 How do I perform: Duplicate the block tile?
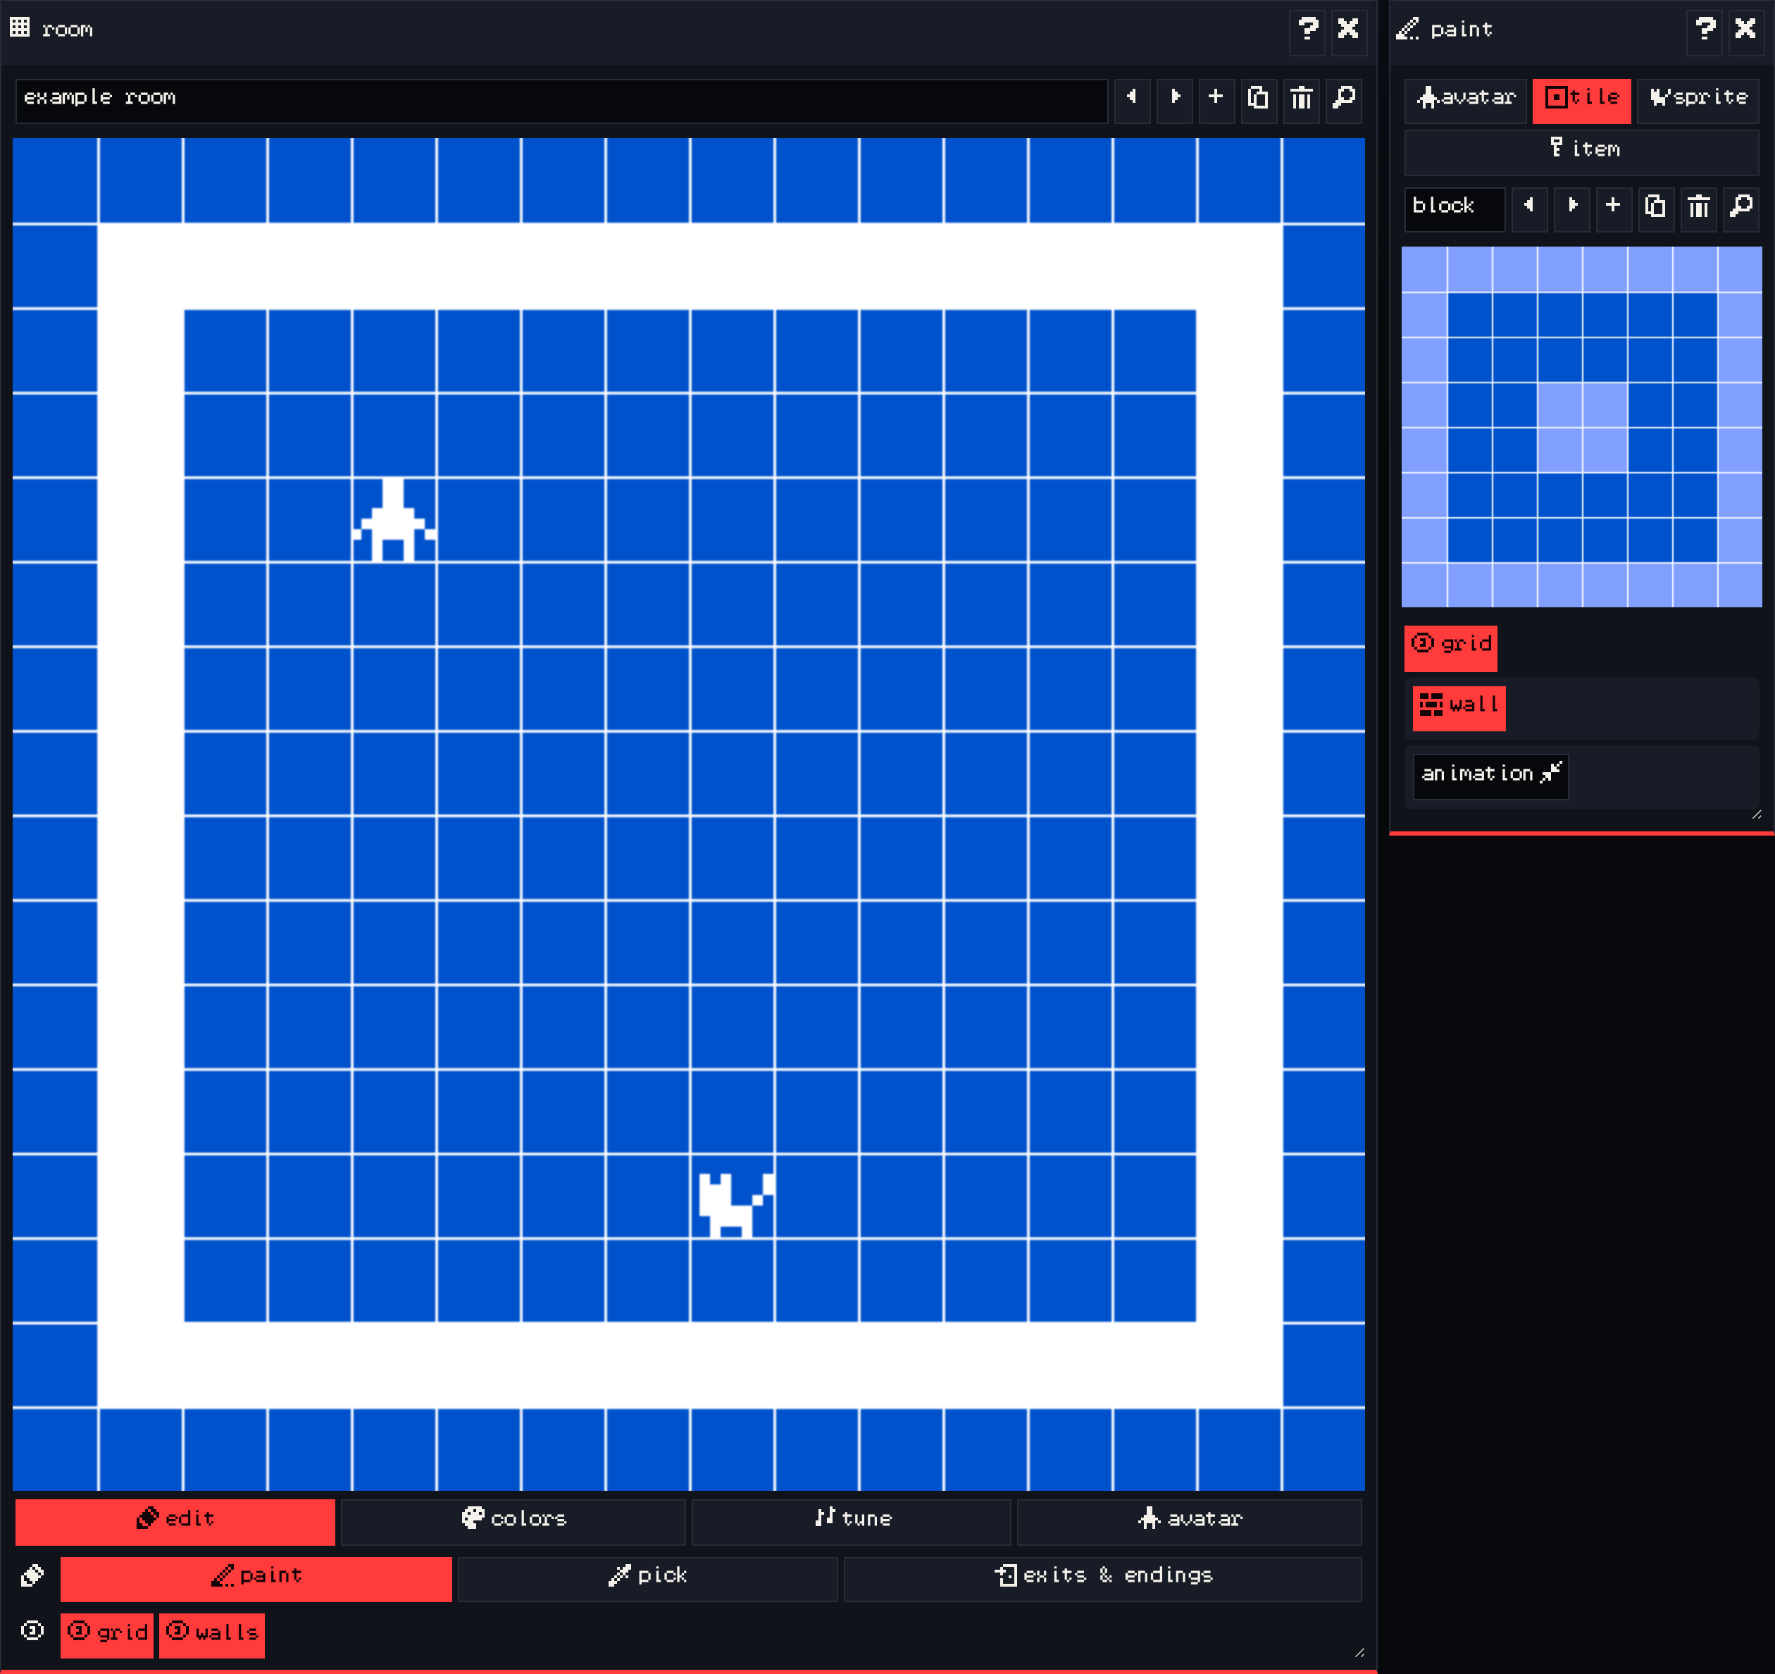(x=1655, y=206)
